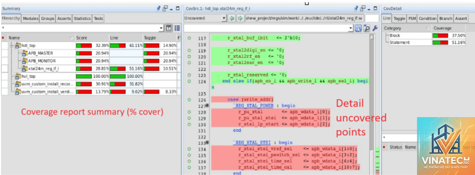Viewport: 475px width, 175px height.
Task: Click the red dot column header in Summary
Action: coord(3,38)
